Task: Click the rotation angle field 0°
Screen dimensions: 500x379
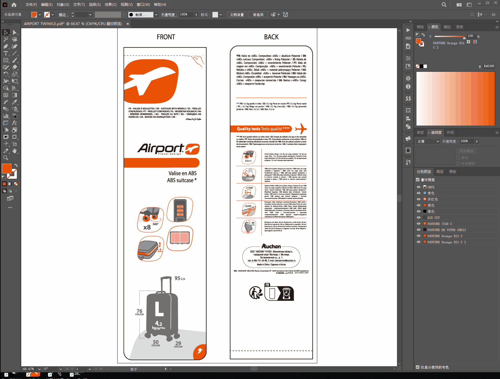Action: coord(51,369)
